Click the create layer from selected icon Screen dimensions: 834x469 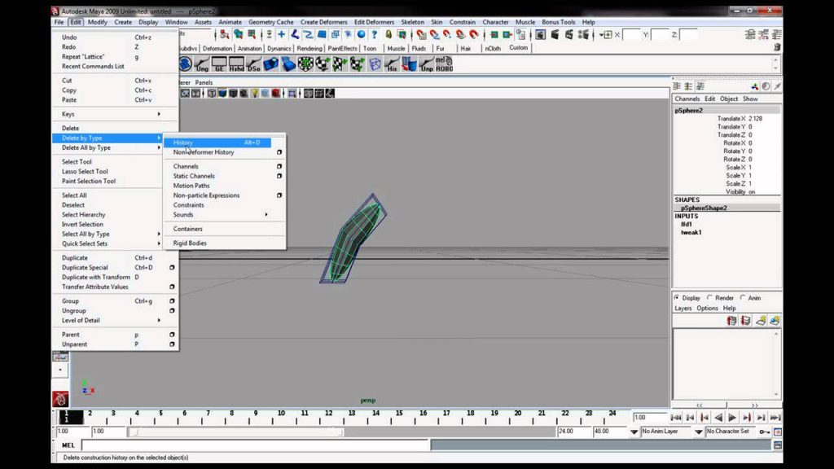click(775, 321)
